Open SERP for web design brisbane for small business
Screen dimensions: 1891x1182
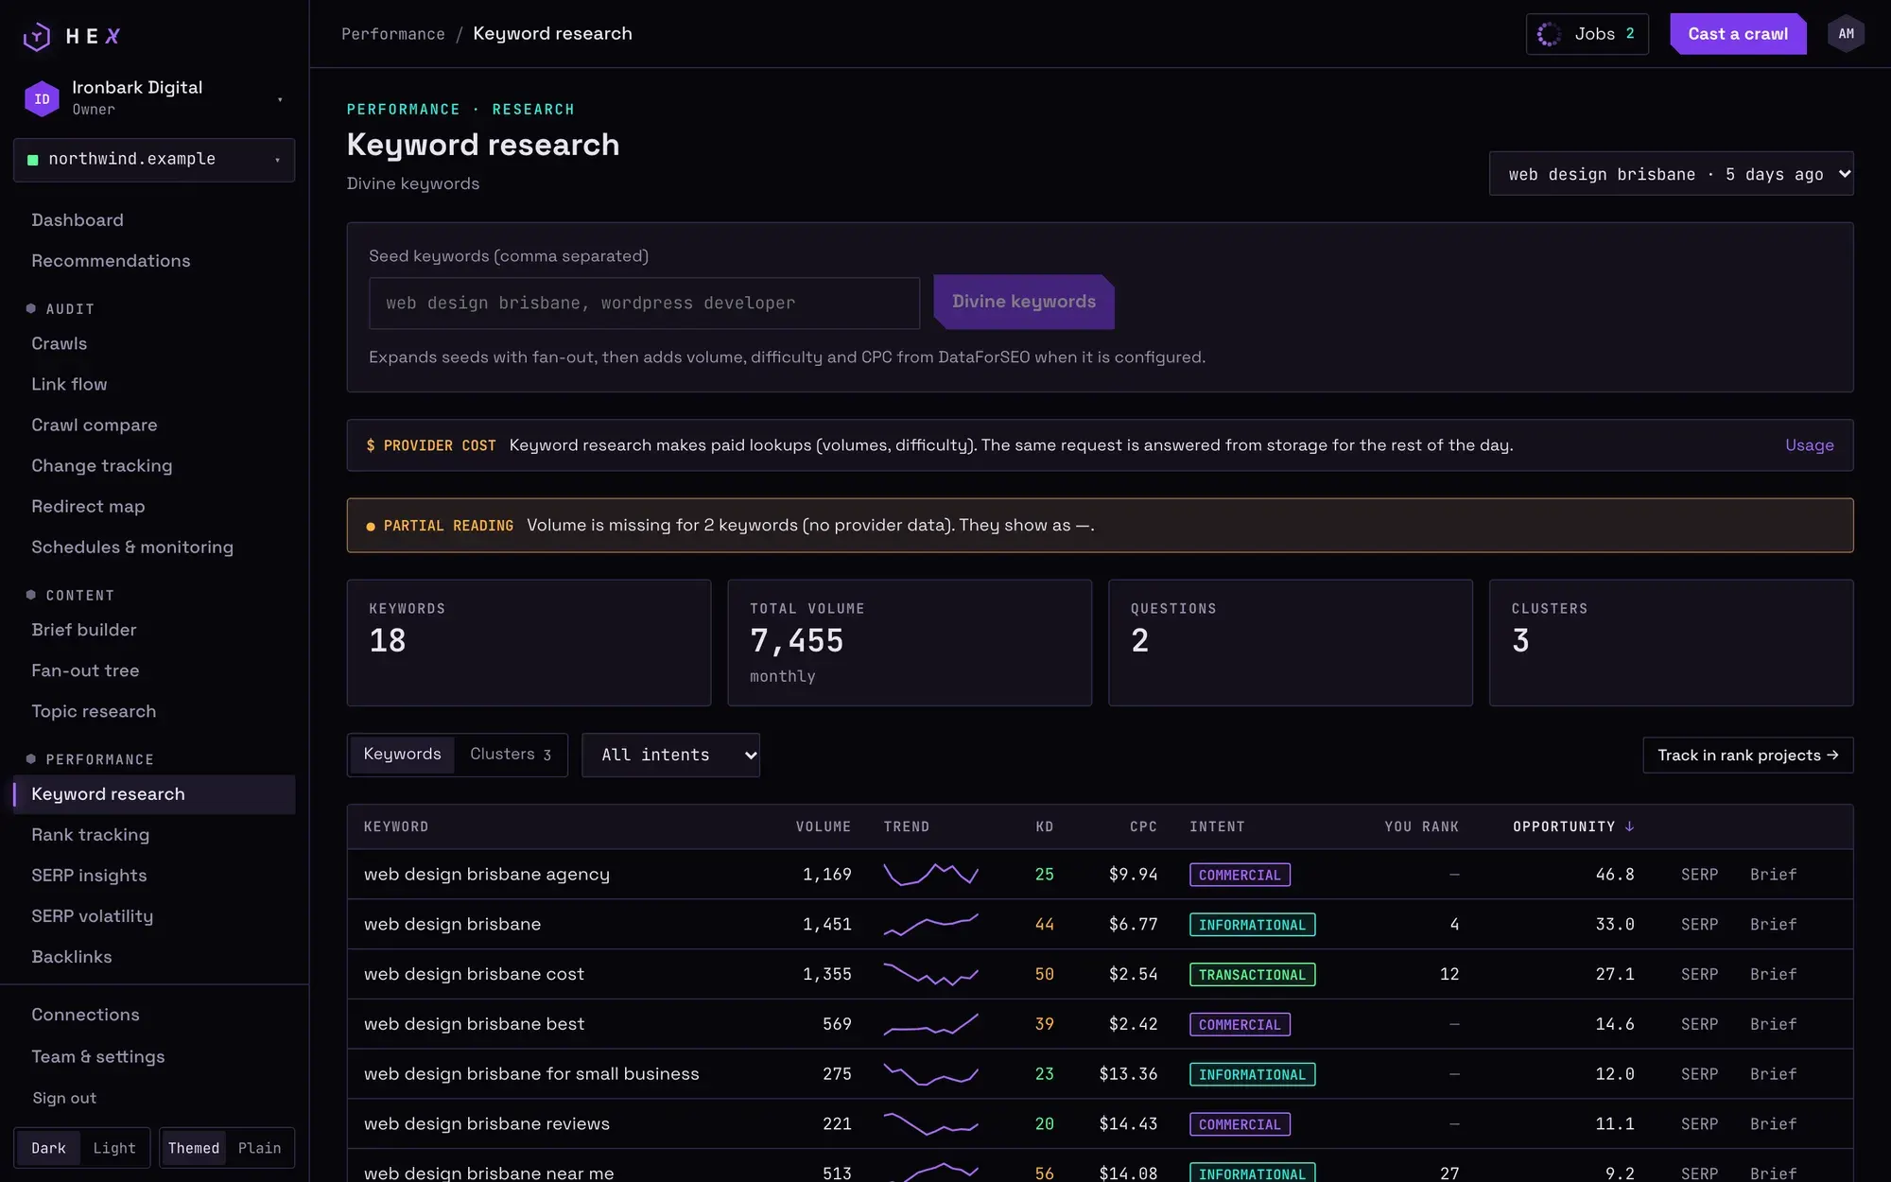tap(1699, 1074)
